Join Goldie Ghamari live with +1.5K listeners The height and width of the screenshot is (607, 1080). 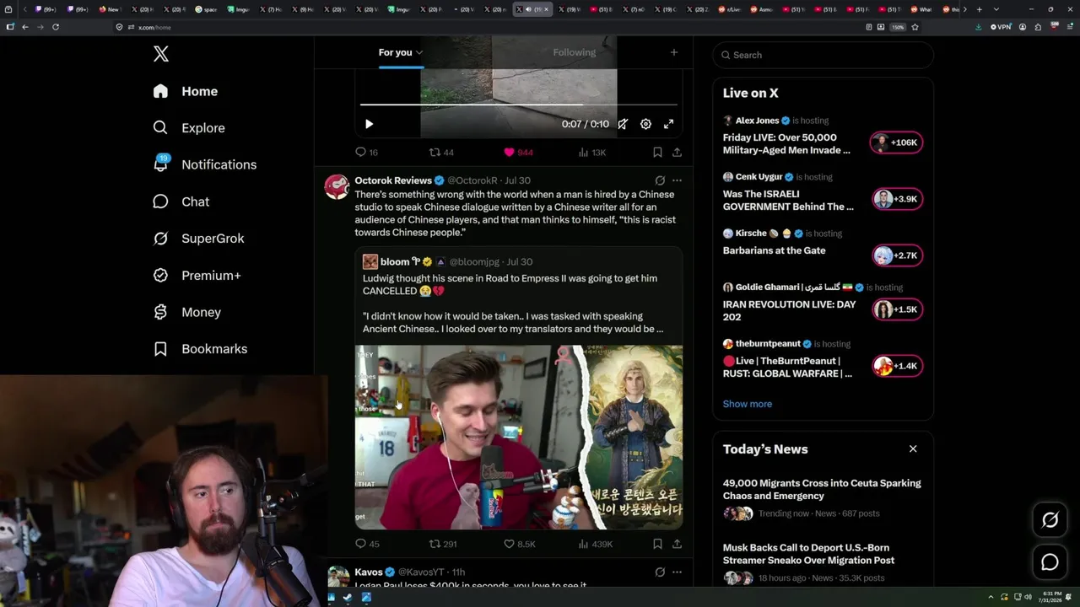[897, 309]
